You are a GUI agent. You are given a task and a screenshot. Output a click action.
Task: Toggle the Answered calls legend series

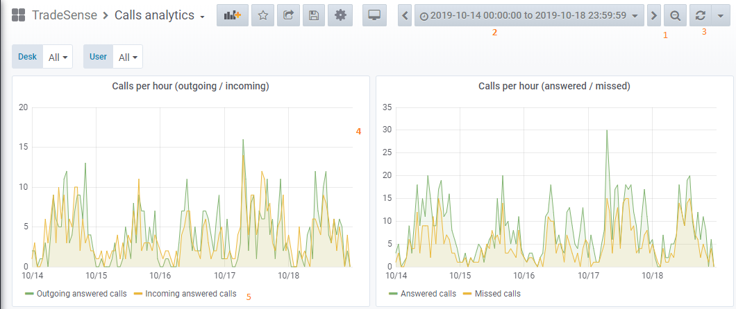point(428,294)
